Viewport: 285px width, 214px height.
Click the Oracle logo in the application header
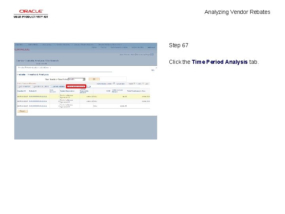[x=22, y=50]
